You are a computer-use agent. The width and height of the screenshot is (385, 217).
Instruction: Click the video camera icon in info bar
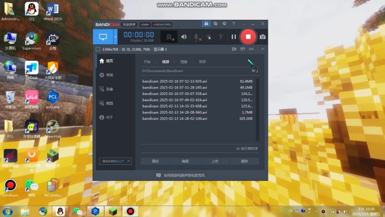(x=234, y=49)
